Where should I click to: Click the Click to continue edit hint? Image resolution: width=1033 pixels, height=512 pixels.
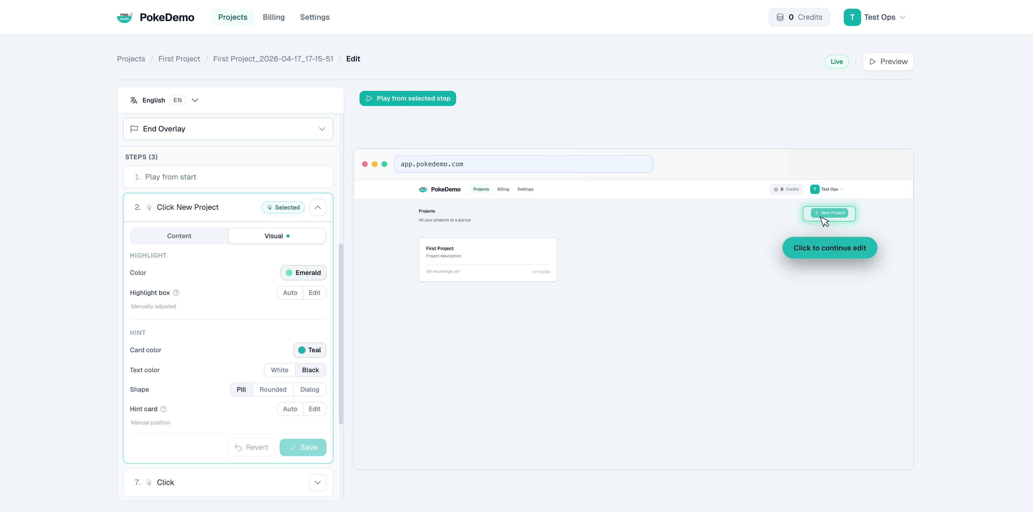(x=830, y=248)
